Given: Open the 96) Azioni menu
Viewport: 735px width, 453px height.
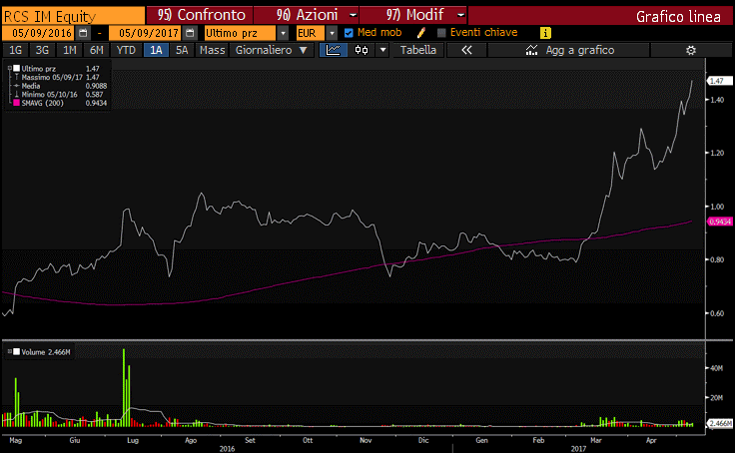Looking at the screenshot, I should pos(305,16).
